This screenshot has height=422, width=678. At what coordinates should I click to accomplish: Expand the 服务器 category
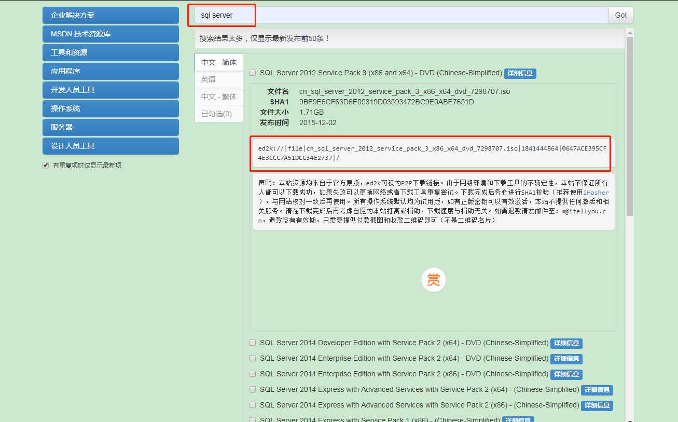(110, 127)
